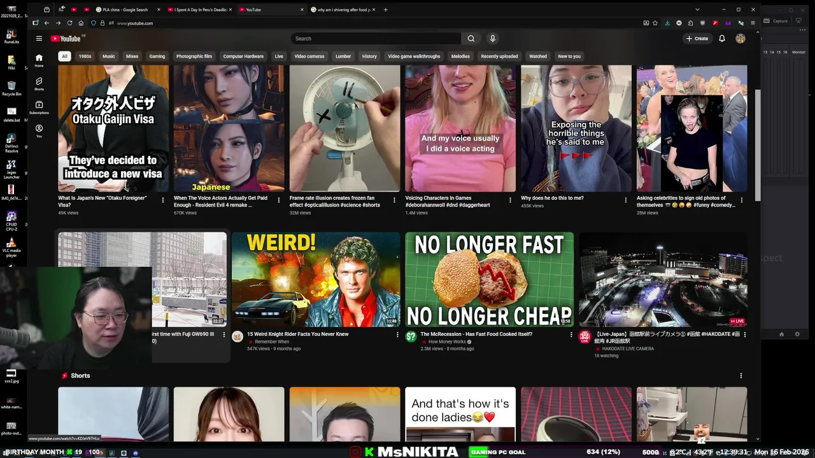Open Shorts in YouTube sidebar
815x458 pixels.
click(39, 84)
